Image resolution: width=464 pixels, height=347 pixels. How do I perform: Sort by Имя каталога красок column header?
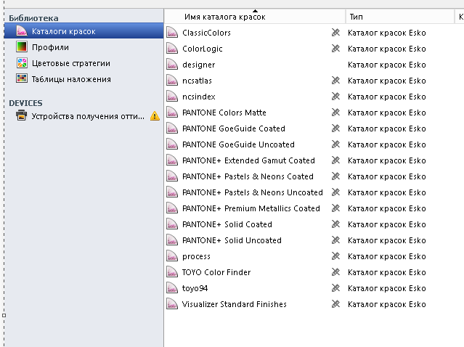225,17
